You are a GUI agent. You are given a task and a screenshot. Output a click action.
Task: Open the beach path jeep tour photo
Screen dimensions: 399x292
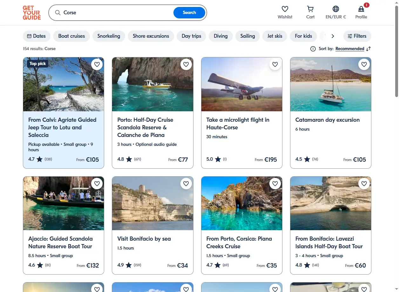tap(64, 84)
